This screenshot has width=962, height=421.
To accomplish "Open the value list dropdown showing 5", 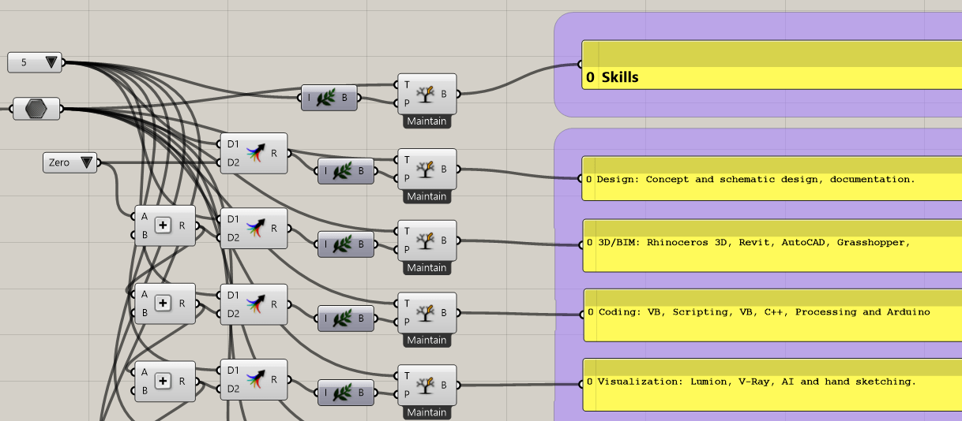I will tap(52, 62).
